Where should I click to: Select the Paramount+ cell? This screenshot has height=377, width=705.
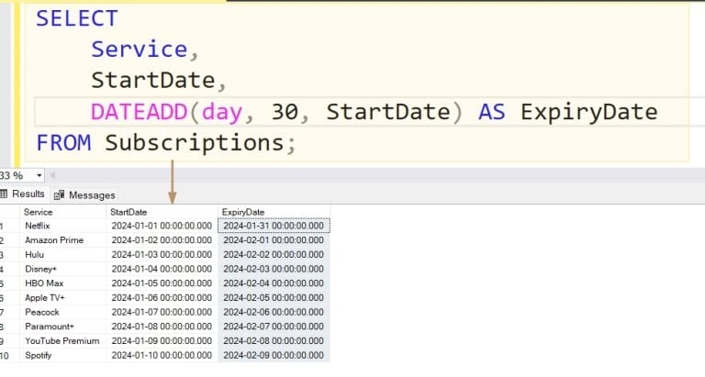(x=63, y=327)
